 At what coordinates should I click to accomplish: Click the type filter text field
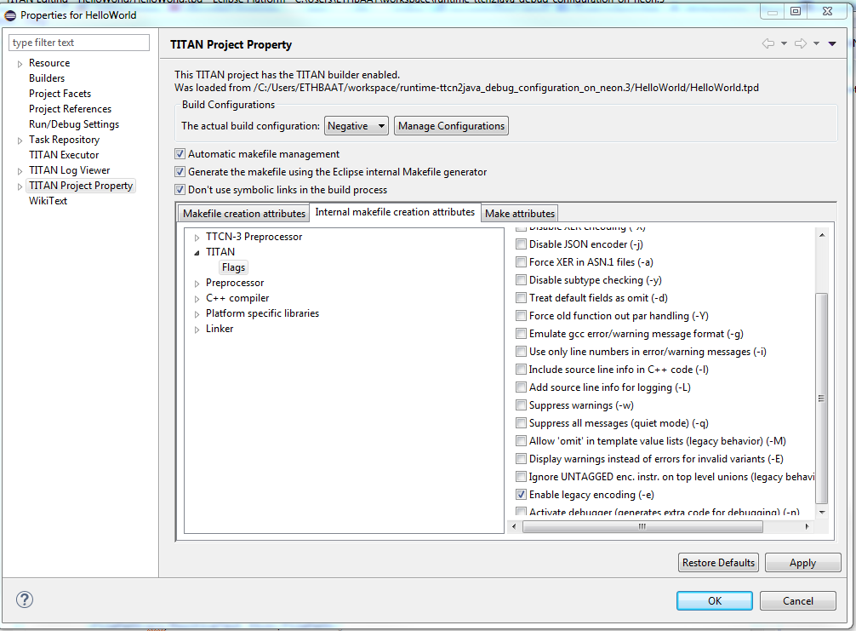tap(79, 43)
